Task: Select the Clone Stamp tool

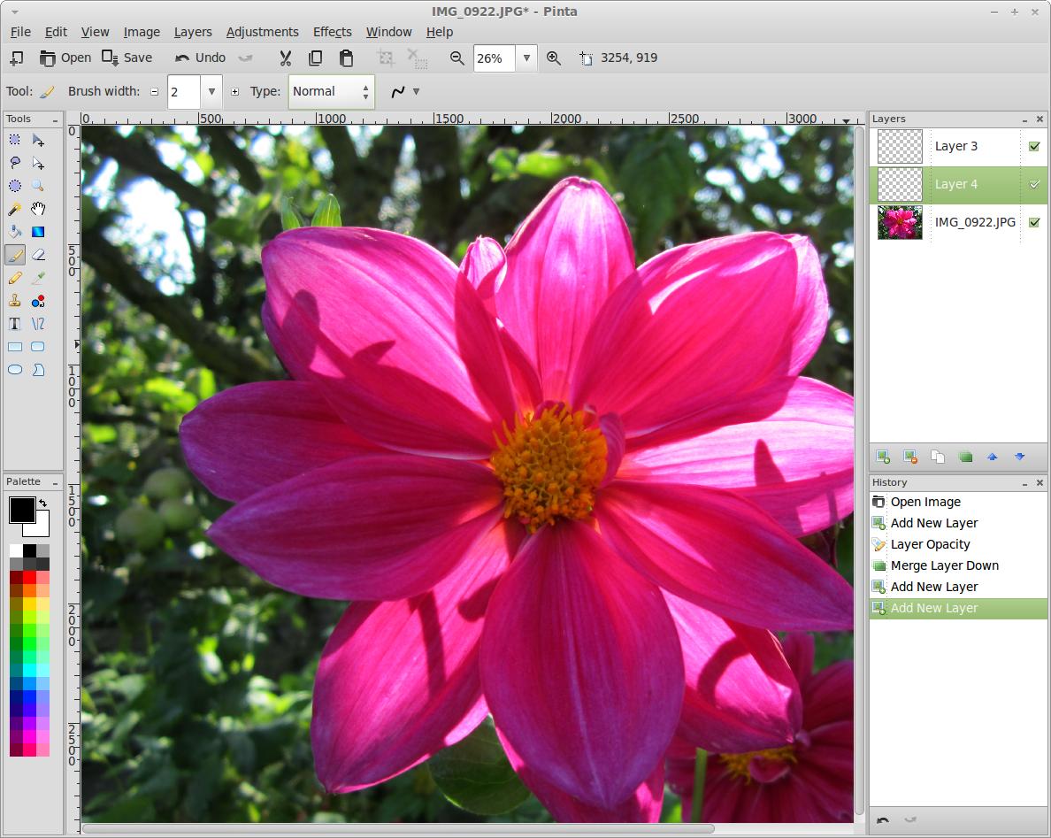Action: [15, 301]
